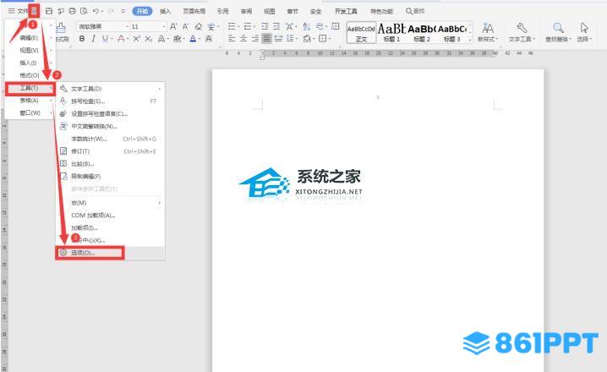Apply the Underline U formatting icon

[x=105, y=39]
